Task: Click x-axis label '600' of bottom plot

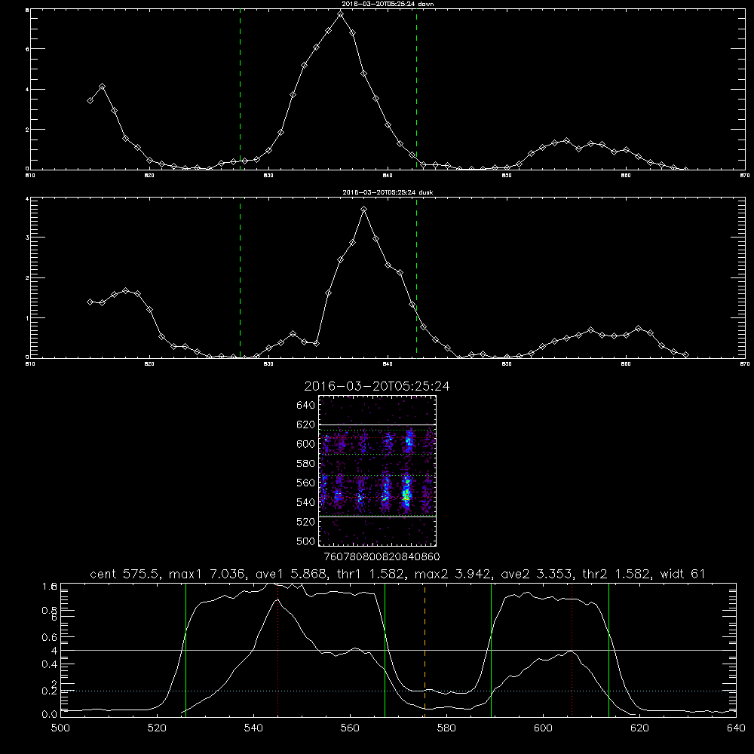Action: (x=543, y=728)
